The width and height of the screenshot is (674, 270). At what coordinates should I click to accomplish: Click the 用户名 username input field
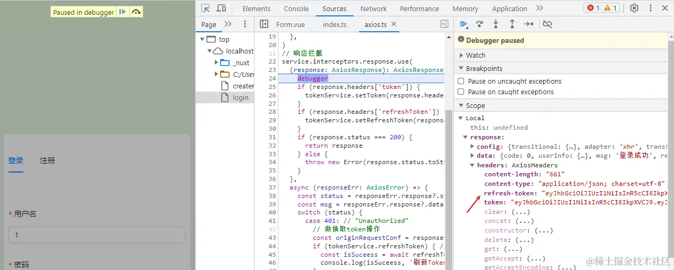(97, 235)
